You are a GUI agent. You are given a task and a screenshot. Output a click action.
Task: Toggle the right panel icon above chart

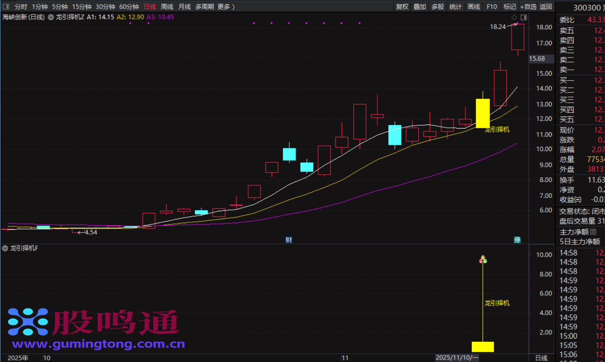[524, 17]
